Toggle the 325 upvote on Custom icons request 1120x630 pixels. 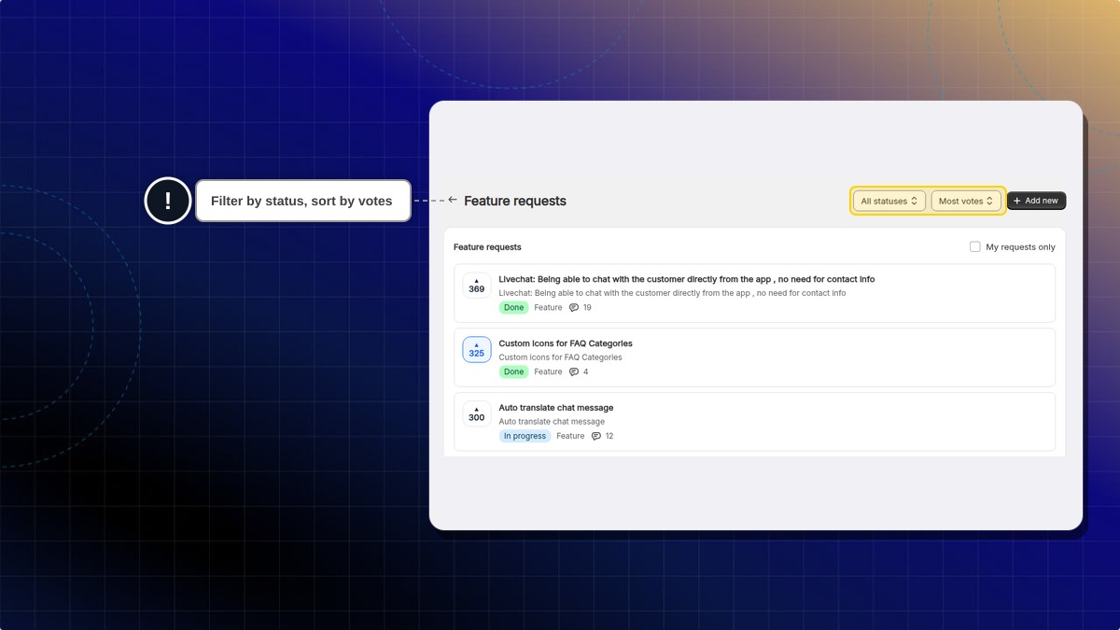(x=477, y=350)
